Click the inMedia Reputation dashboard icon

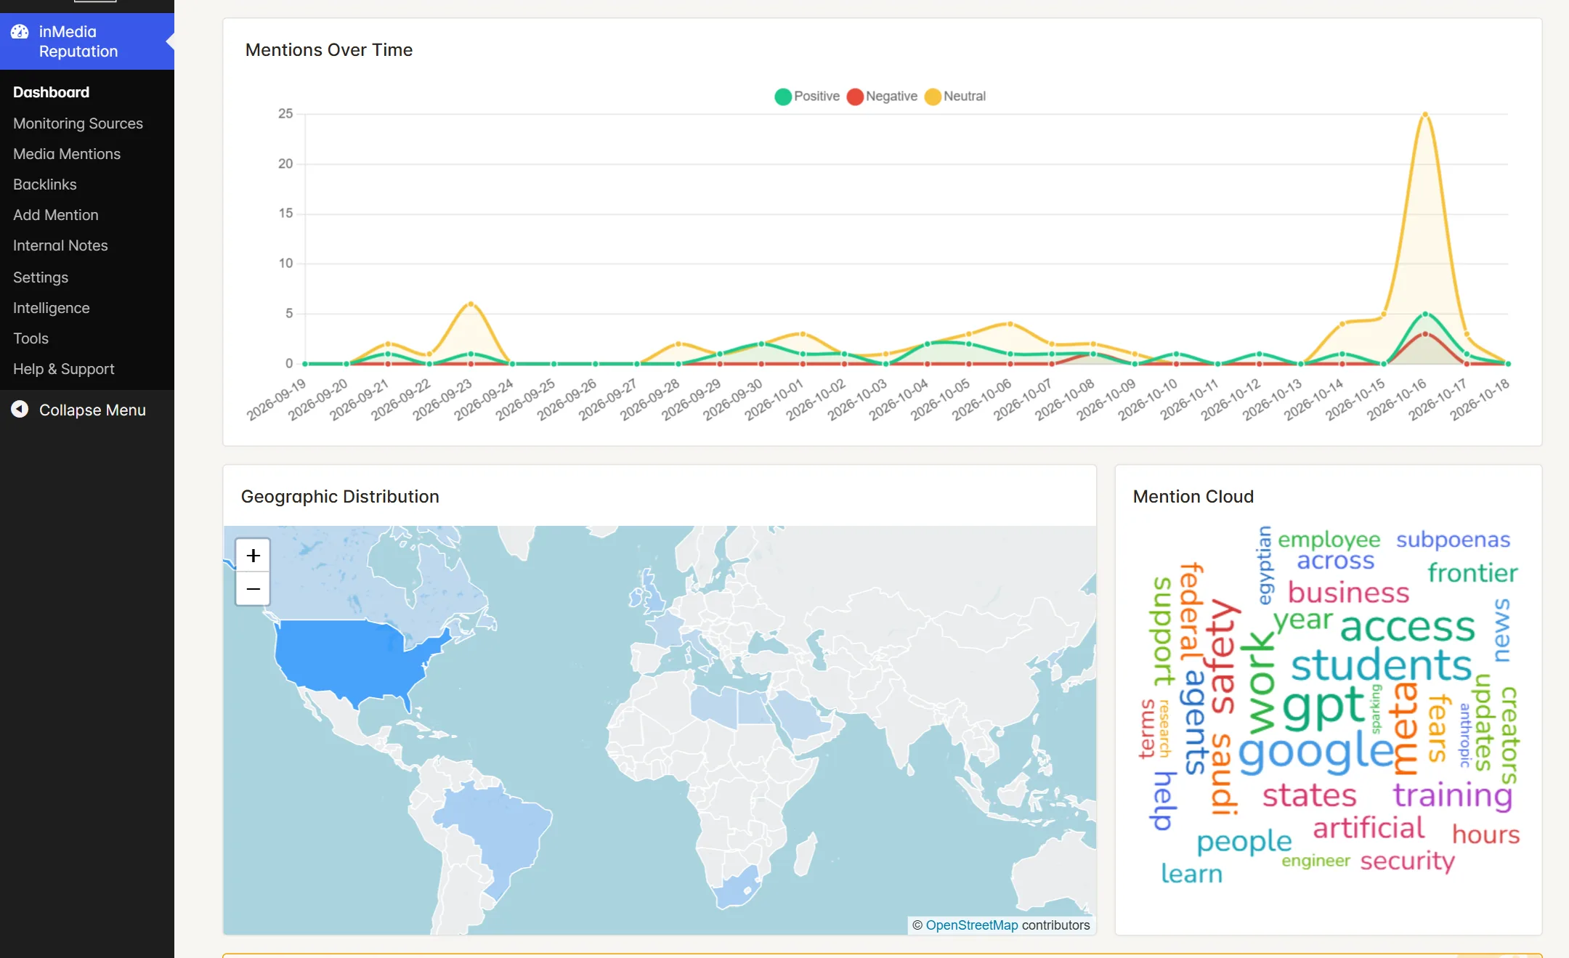pyautogui.click(x=20, y=32)
